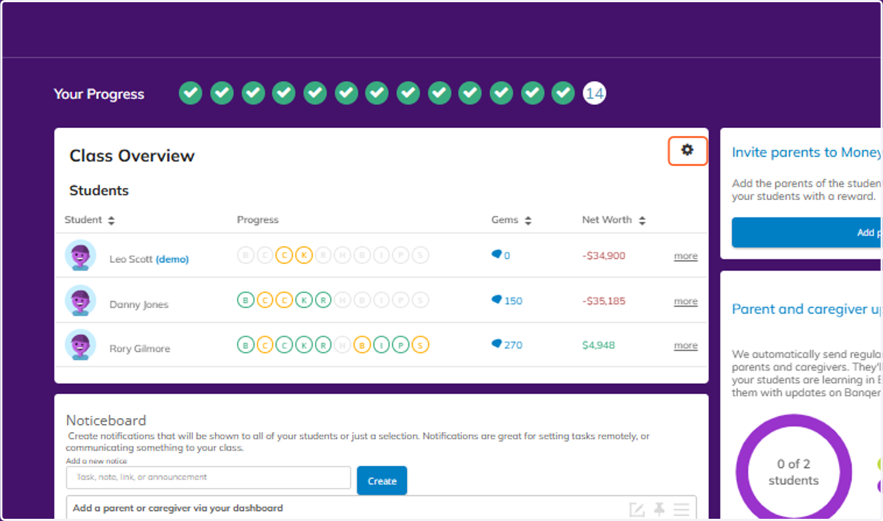Click Leo Scott's orange K progress badge
Viewport: 883px width, 521px height.
point(304,256)
